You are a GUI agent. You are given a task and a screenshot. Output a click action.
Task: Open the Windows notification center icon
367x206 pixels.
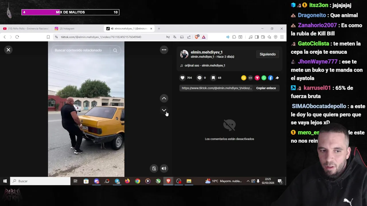point(280,181)
